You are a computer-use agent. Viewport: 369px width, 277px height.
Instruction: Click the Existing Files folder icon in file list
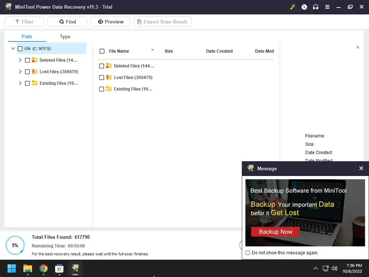click(109, 89)
